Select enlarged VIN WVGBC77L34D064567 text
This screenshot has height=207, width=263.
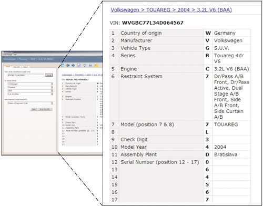coord(153,23)
